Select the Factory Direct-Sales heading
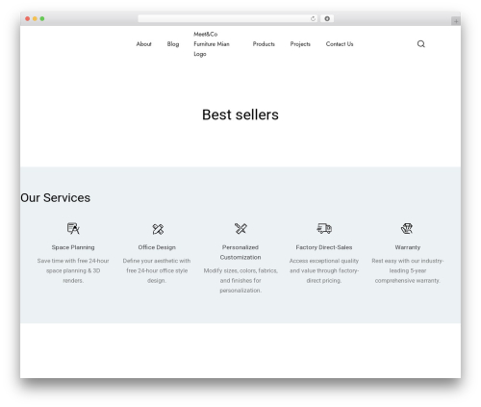This screenshot has width=481, height=407. coord(324,247)
